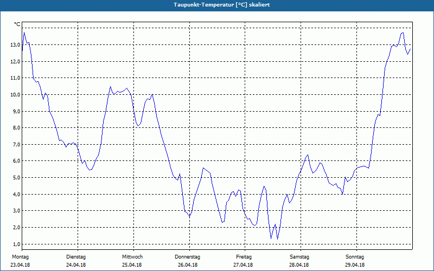Click the Montag day label
434x271 pixels.
coord(20,257)
